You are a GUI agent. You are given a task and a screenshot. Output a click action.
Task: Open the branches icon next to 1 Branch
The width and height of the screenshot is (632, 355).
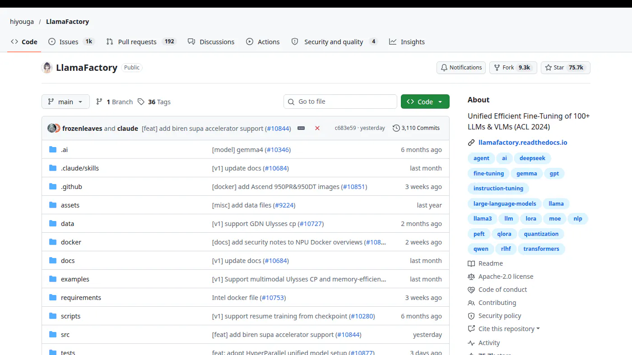click(x=99, y=101)
